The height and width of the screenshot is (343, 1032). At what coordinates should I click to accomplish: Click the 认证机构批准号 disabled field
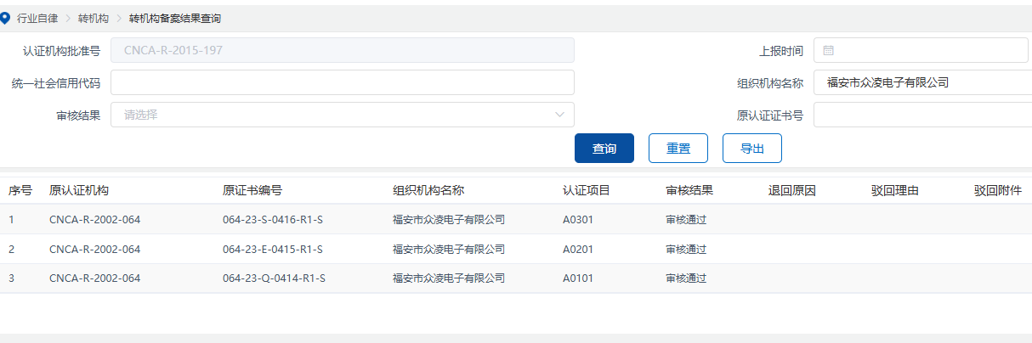tap(342, 51)
